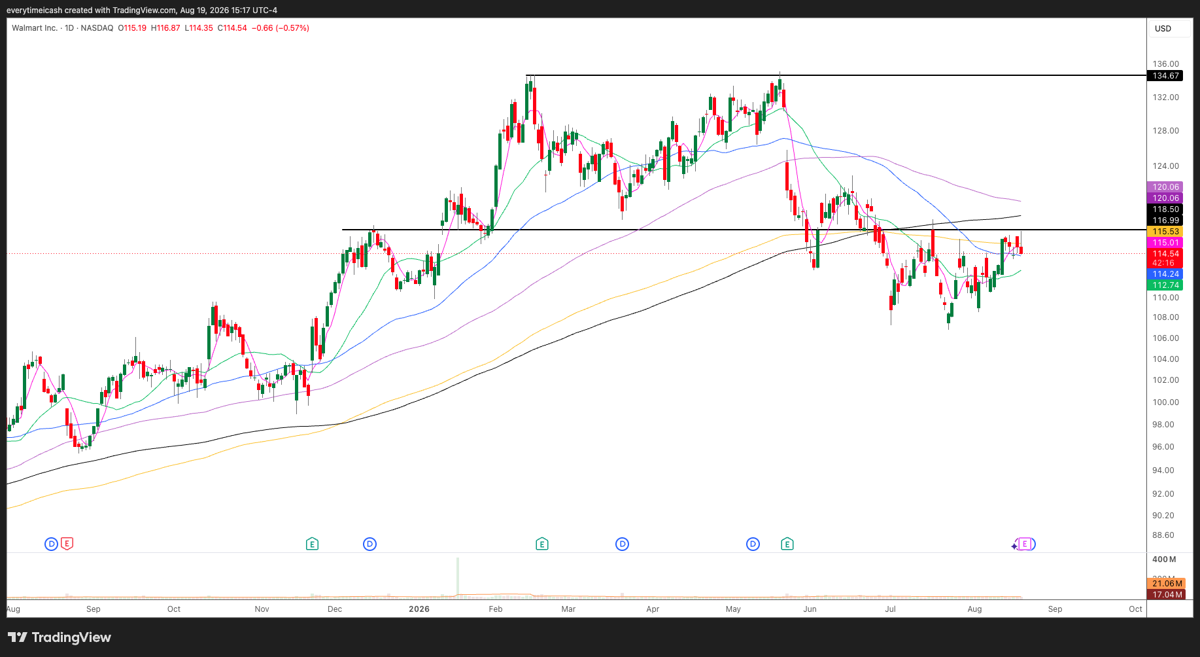Click the low value L114.35
This screenshot has height=657, width=1200.
pyautogui.click(x=199, y=28)
